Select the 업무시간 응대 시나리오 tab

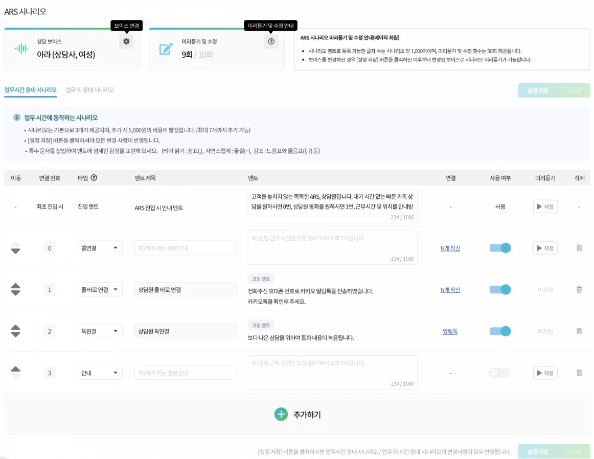(30, 90)
